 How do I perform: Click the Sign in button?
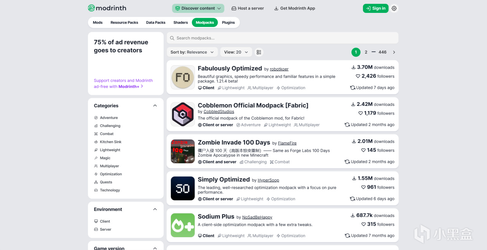[376, 8]
